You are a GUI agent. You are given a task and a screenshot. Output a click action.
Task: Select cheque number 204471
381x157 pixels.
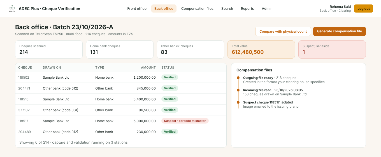click(x=24, y=88)
